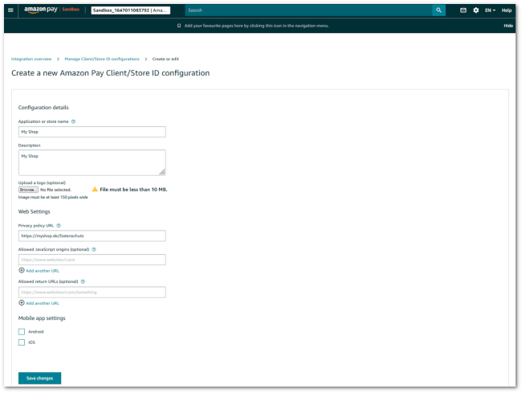Click the Amazon Pay logo
Viewport: 522px width, 393px height.
click(40, 10)
